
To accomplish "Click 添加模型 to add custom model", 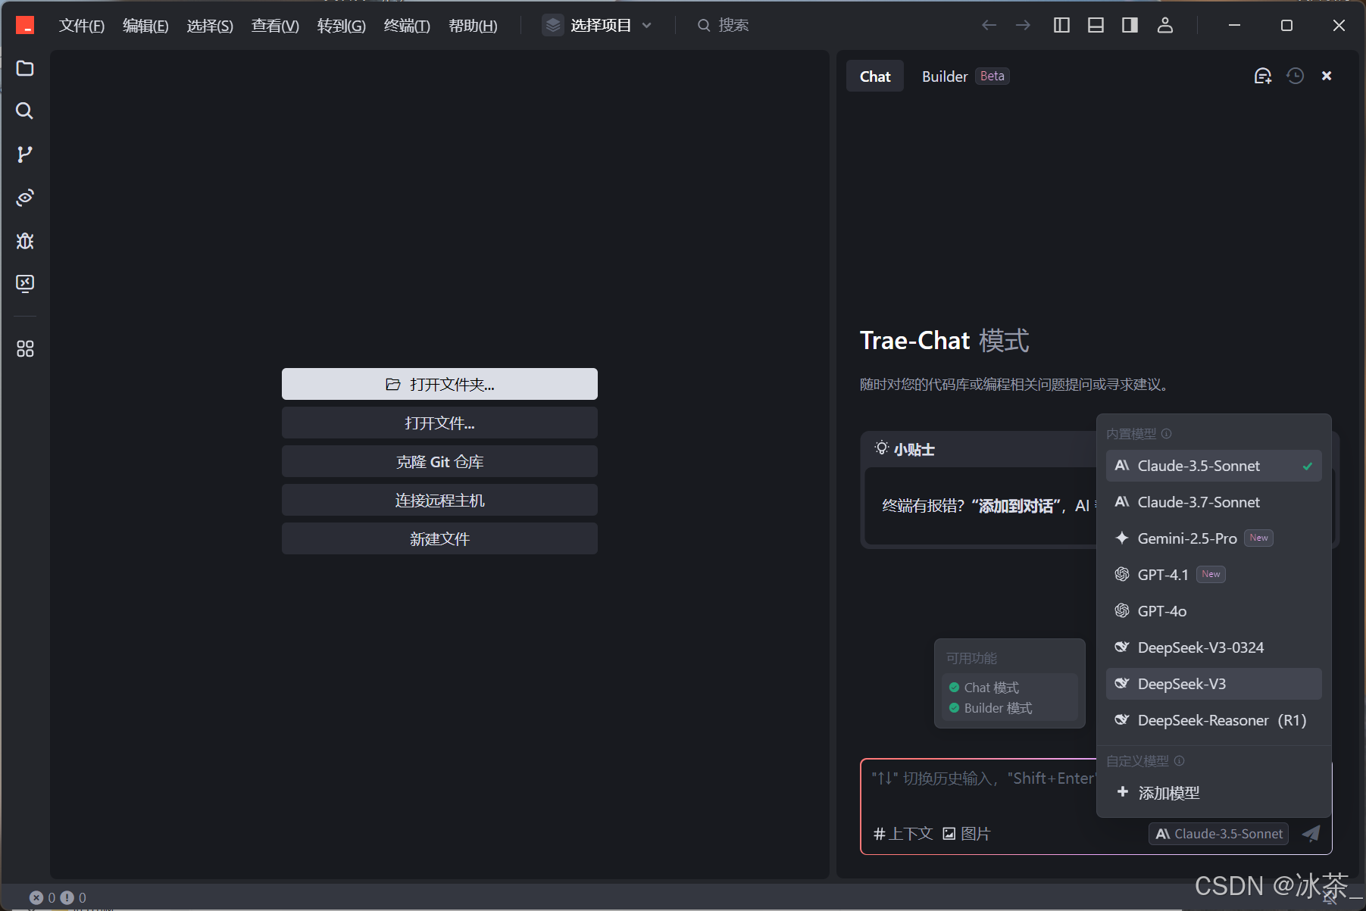I will pyautogui.click(x=1214, y=793).
